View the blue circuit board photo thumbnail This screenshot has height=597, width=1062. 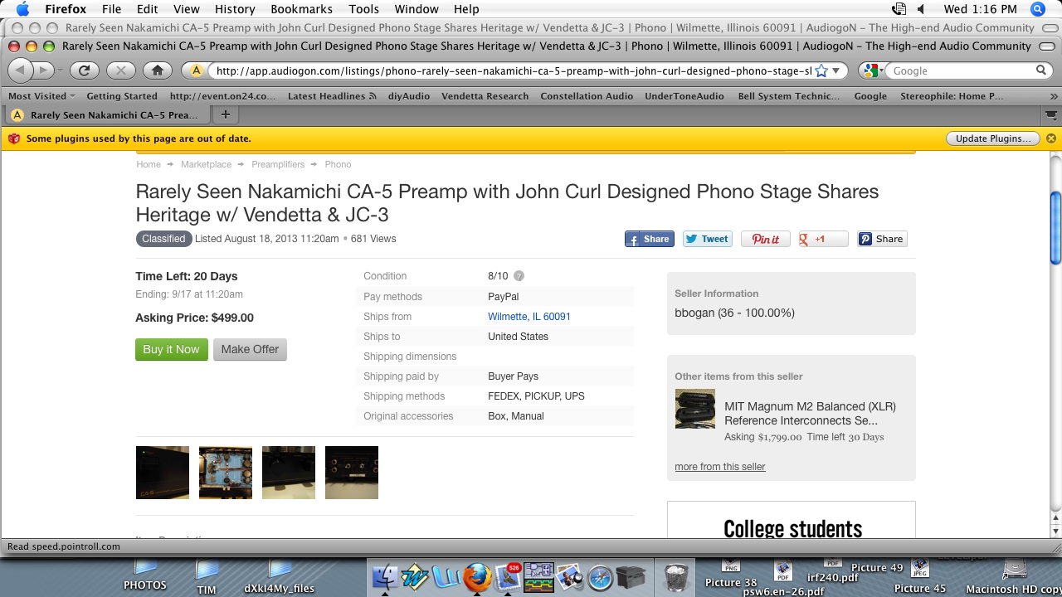click(x=226, y=473)
